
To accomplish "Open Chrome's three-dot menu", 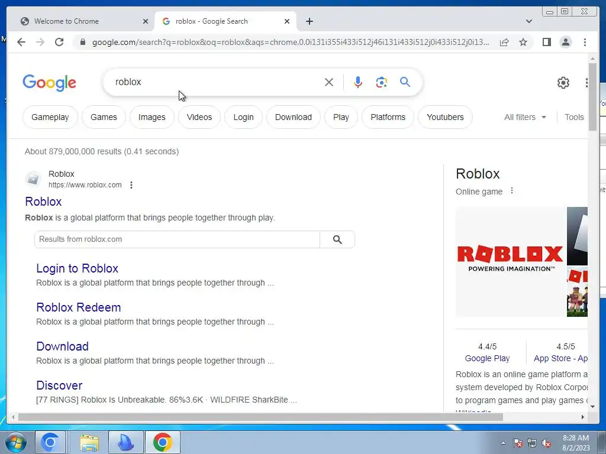I will click(x=585, y=42).
